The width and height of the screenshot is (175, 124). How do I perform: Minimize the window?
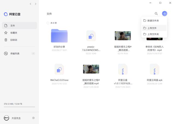click(150, 3)
